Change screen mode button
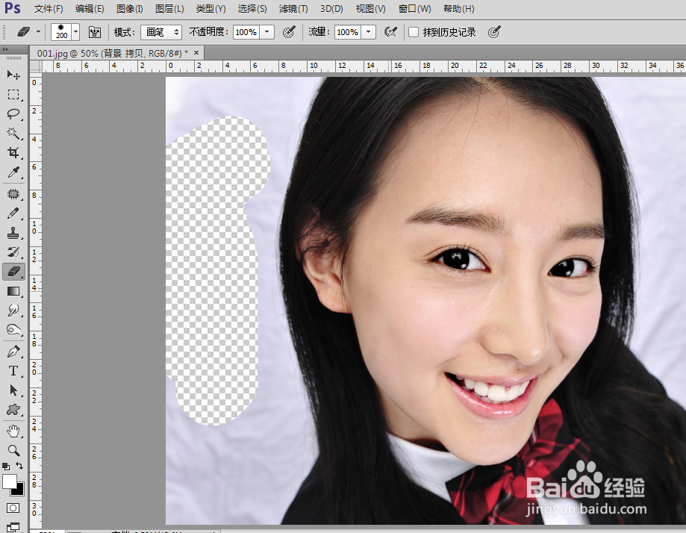The height and width of the screenshot is (533, 686). 13,527
